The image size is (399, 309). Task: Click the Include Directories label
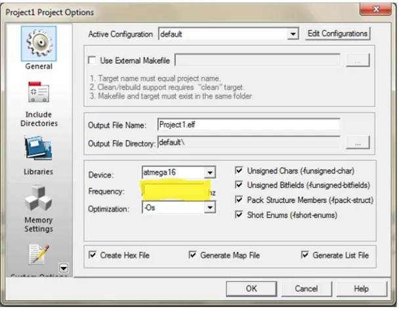[x=39, y=119]
